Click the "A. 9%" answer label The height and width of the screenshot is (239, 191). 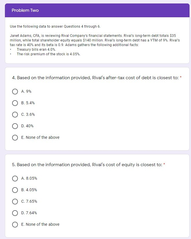click(27, 91)
